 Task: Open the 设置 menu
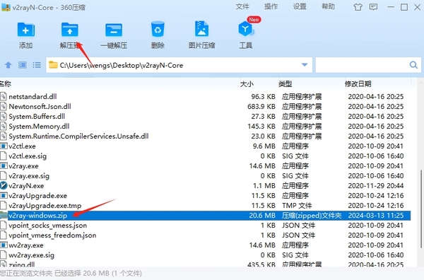point(300,6)
